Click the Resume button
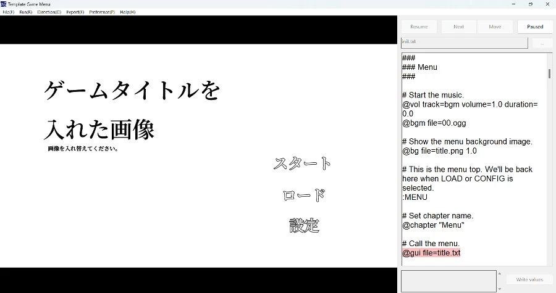The image size is (556, 293). [419, 27]
